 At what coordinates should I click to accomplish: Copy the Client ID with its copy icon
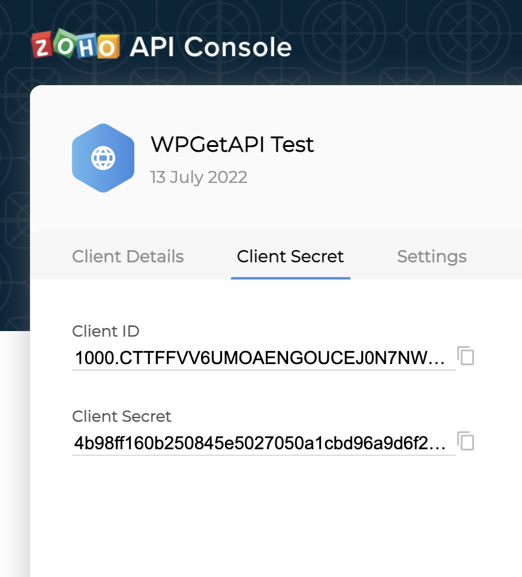[x=466, y=356]
